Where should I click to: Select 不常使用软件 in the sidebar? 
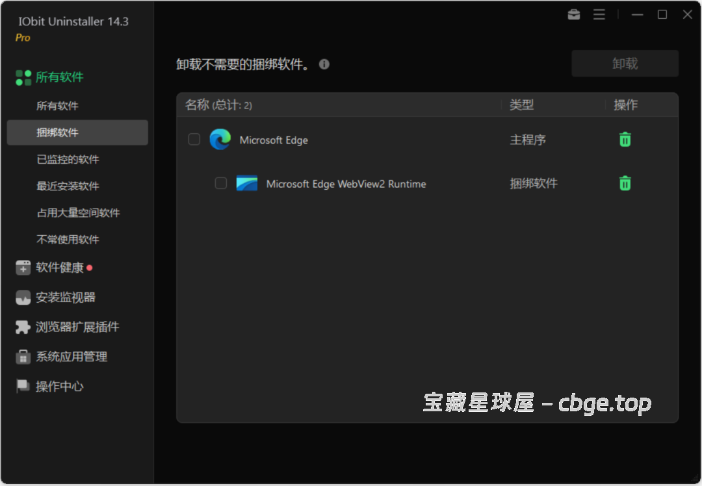(68, 239)
